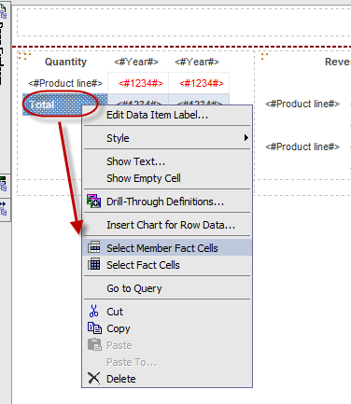Click the Drill-Through Definitions icon

tap(93, 201)
